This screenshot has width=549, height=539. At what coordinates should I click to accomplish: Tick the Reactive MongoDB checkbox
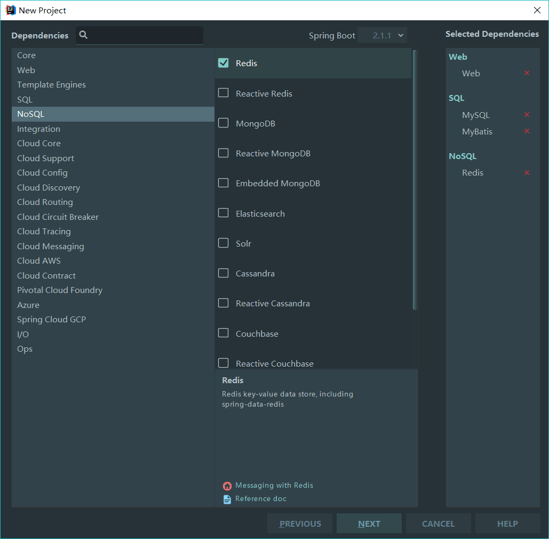point(224,153)
